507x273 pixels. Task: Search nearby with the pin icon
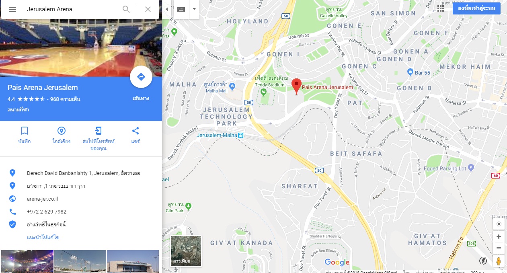[62, 135]
